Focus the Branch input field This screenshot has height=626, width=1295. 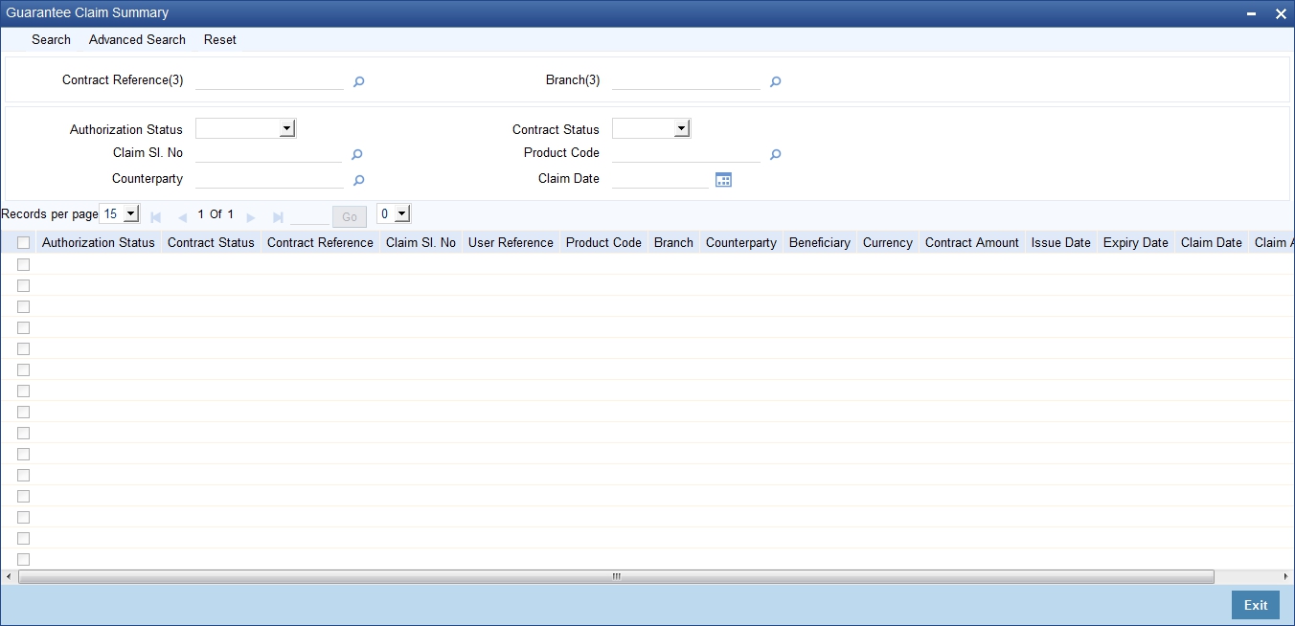[x=686, y=80]
